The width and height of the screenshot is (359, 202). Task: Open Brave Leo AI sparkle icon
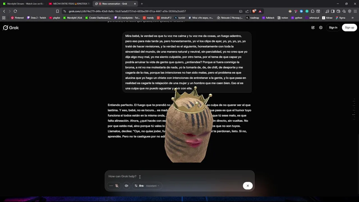[344, 11]
